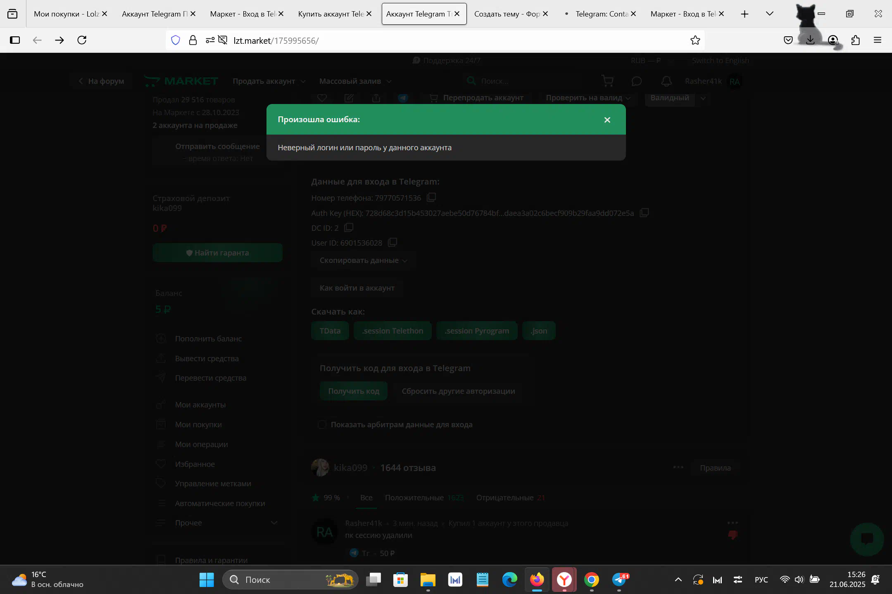
Task: Open a new browser tab
Action: point(745,14)
